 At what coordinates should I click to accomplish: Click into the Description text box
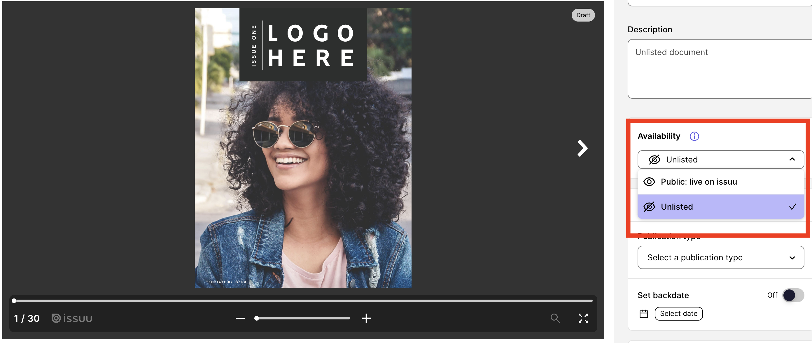tap(720, 69)
